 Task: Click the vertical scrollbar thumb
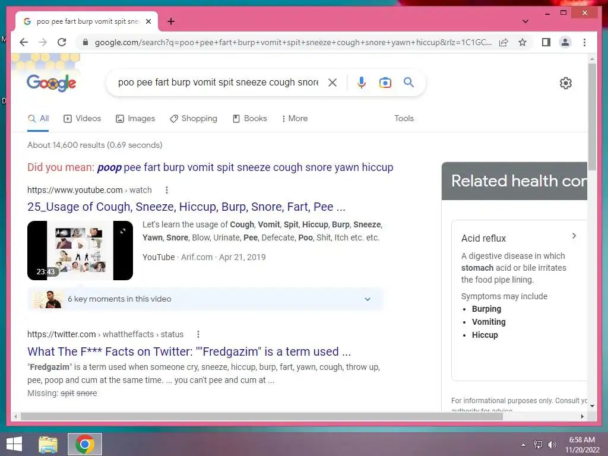592,116
